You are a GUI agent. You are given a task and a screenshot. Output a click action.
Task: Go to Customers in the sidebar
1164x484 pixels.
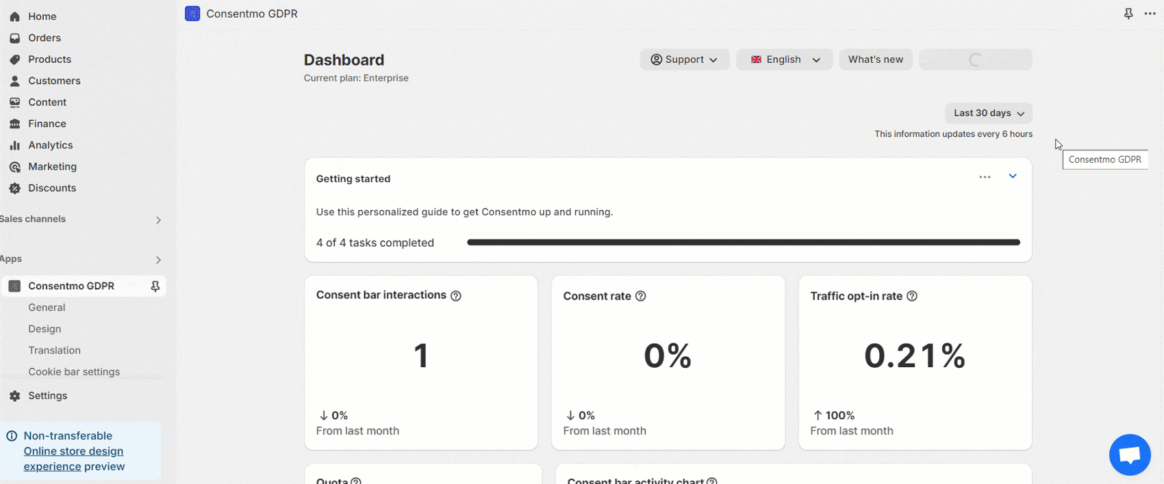click(54, 81)
